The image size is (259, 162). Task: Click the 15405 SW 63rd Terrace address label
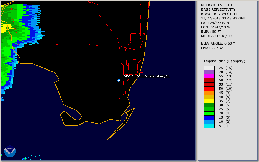point(145,76)
